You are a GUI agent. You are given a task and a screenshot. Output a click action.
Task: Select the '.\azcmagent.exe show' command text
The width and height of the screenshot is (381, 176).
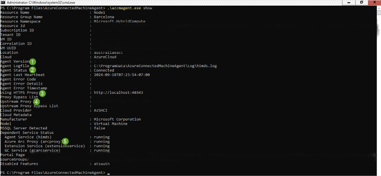(x=130, y=8)
